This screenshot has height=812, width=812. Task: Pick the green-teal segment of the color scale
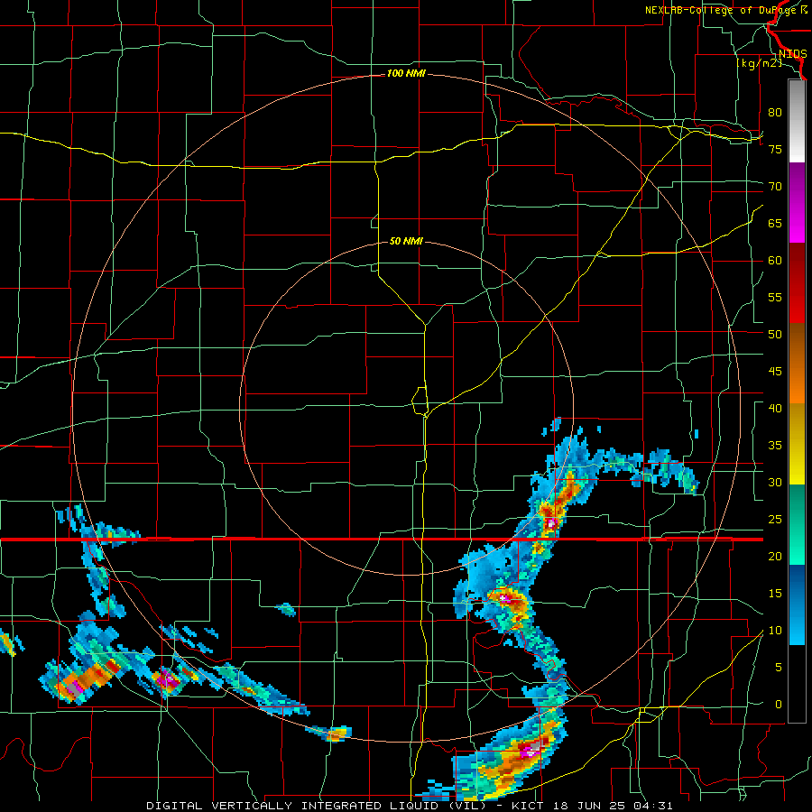(797, 524)
